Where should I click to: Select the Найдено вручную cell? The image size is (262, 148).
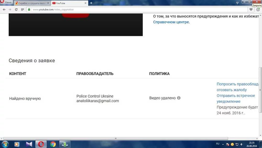[25, 98]
